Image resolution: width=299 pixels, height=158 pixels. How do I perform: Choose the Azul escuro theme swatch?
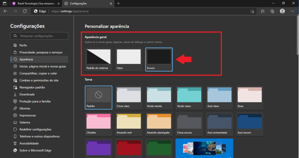click(250, 124)
